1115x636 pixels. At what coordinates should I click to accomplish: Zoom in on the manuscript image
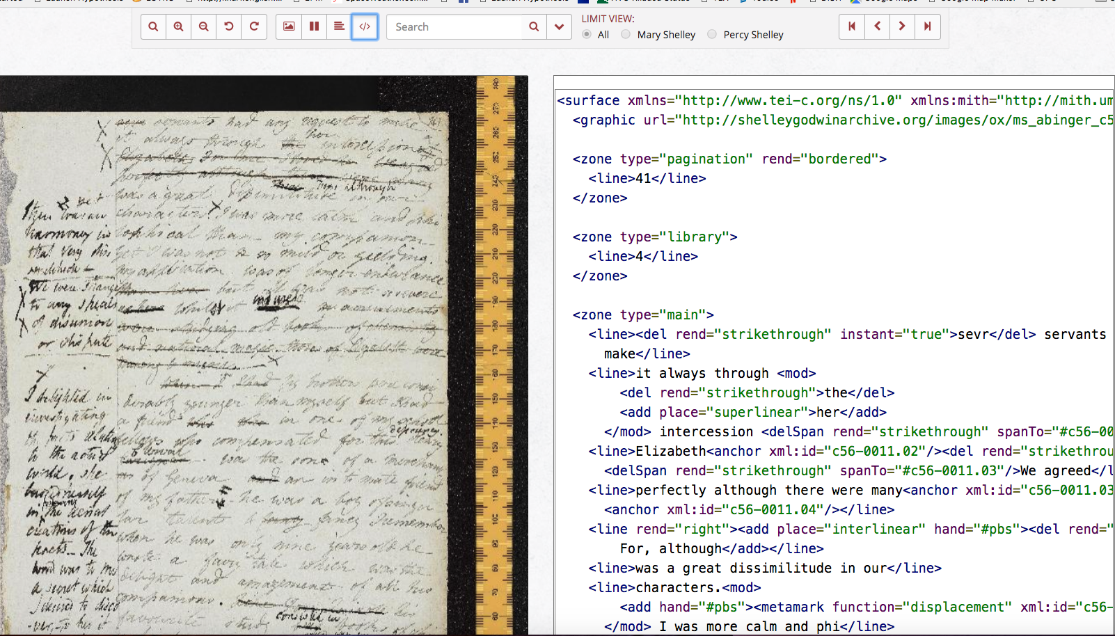click(x=178, y=26)
